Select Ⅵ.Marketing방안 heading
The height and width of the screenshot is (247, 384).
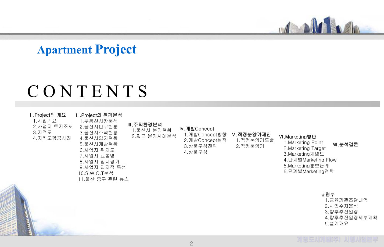pyautogui.click(x=297, y=137)
